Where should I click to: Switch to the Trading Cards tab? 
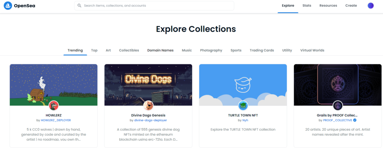pyautogui.click(x=262, y=50)
